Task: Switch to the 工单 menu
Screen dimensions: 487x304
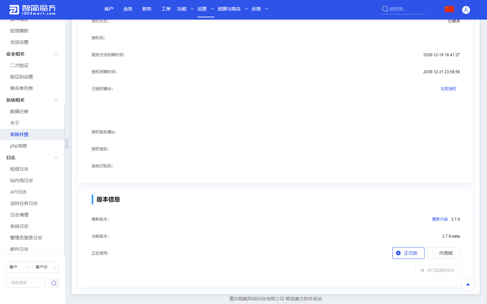Action: click(x=166, y=9)
